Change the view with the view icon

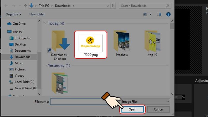pyautogui.click(x=145, y=14)
